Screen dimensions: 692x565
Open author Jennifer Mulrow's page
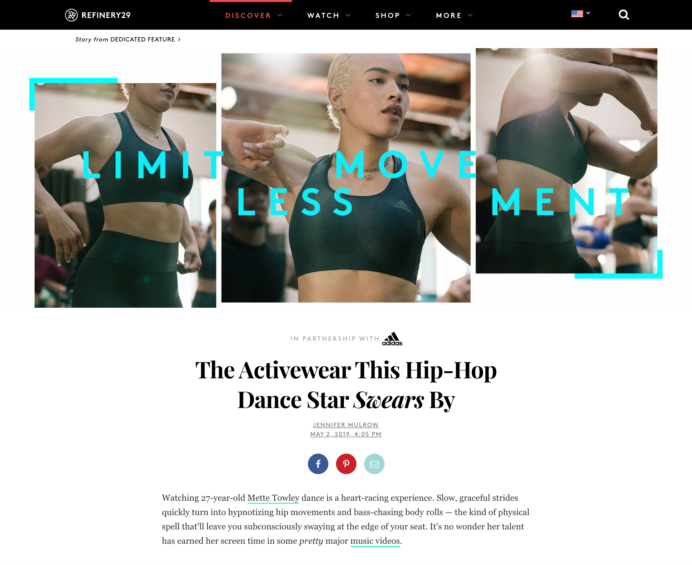point(346,425)
